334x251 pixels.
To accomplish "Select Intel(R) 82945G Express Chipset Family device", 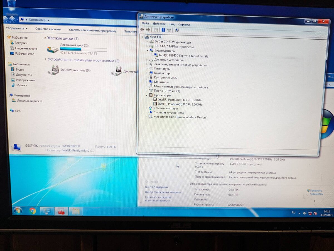I will pyautogui.click(x=183, y=56).
